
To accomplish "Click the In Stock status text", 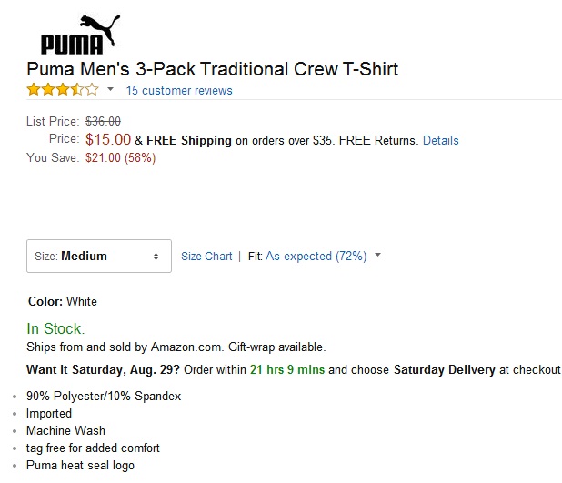I will tap(55, 328).
